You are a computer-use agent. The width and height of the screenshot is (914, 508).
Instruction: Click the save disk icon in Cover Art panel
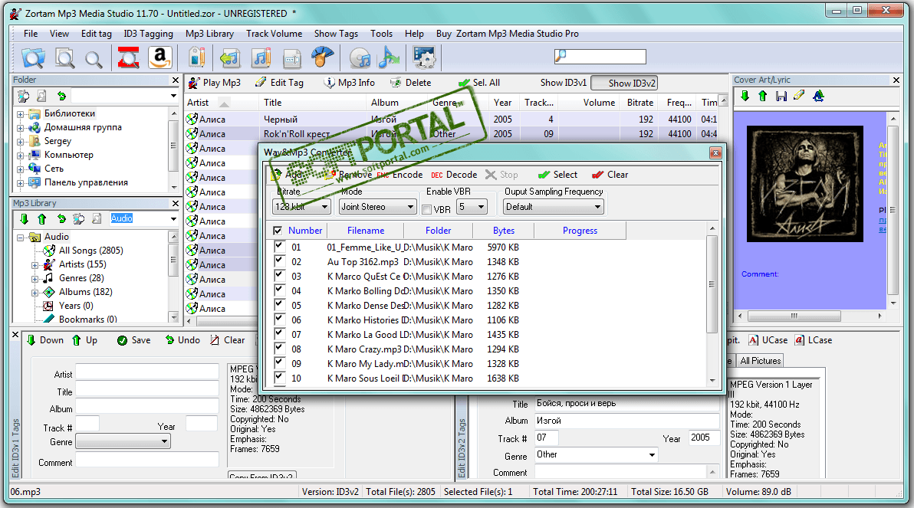[781, 96]
